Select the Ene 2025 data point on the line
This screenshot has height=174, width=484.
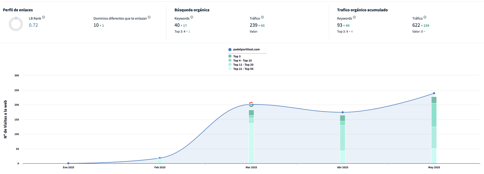pyautogui.click(x=68, y=163)
